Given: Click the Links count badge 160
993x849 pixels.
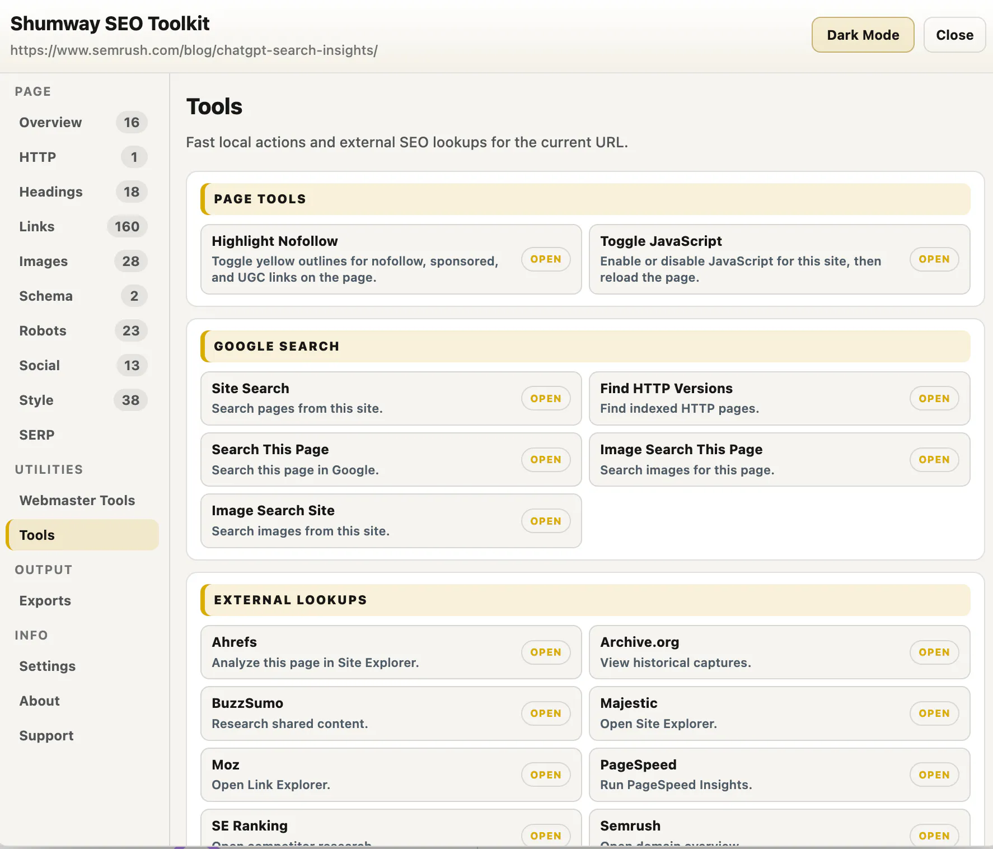Looking at the screenshot, I should [127, 226].
